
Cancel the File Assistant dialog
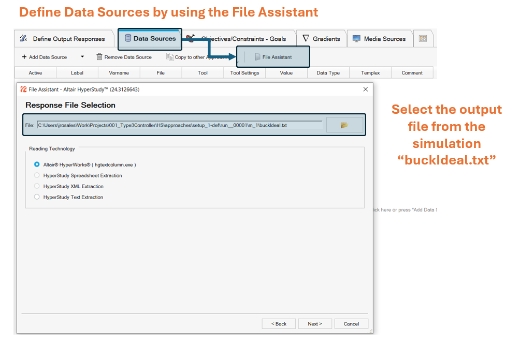pos(352,324)
